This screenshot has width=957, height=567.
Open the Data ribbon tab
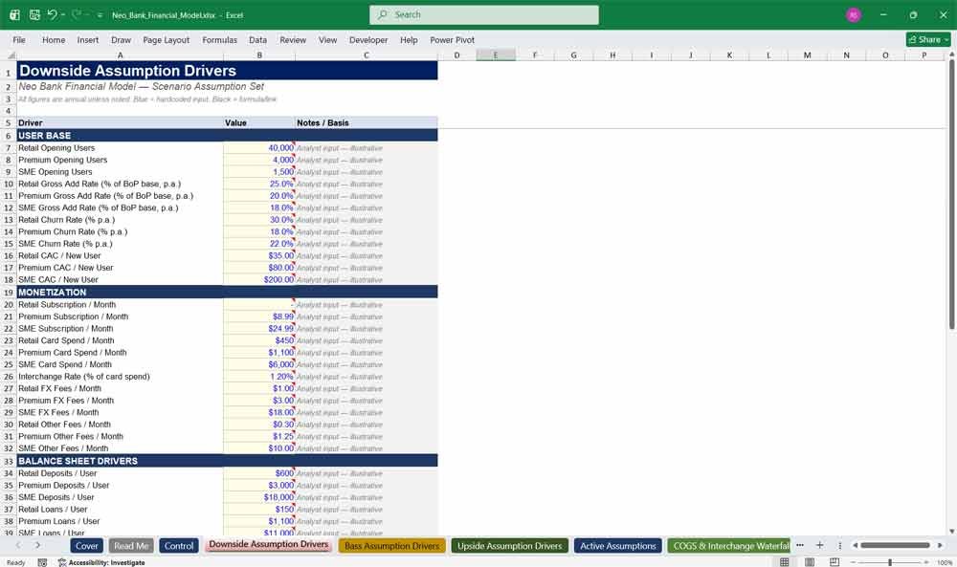pyautogui.click(x=257, y=39)
